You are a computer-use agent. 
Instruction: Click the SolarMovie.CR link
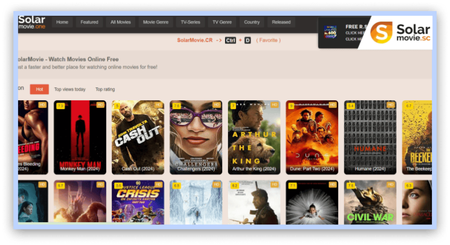[x=195, y=40]
